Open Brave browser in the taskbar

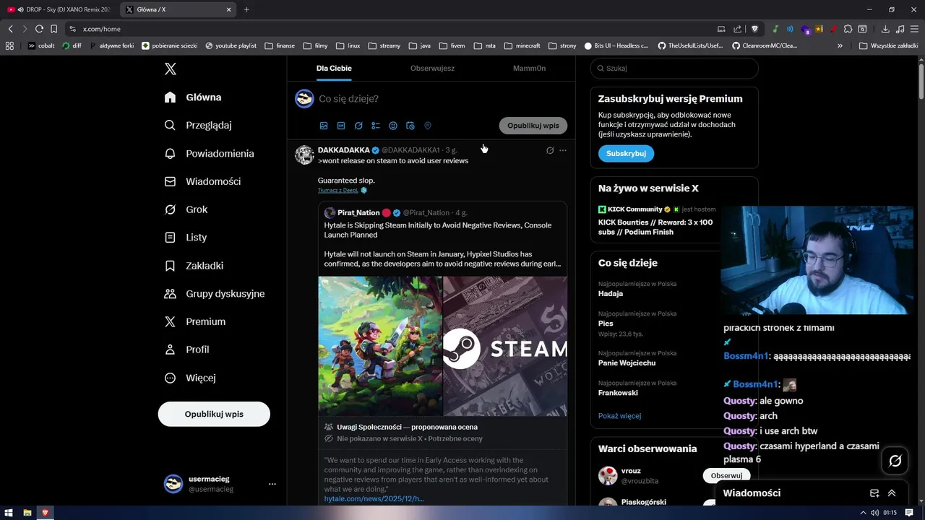45,513
